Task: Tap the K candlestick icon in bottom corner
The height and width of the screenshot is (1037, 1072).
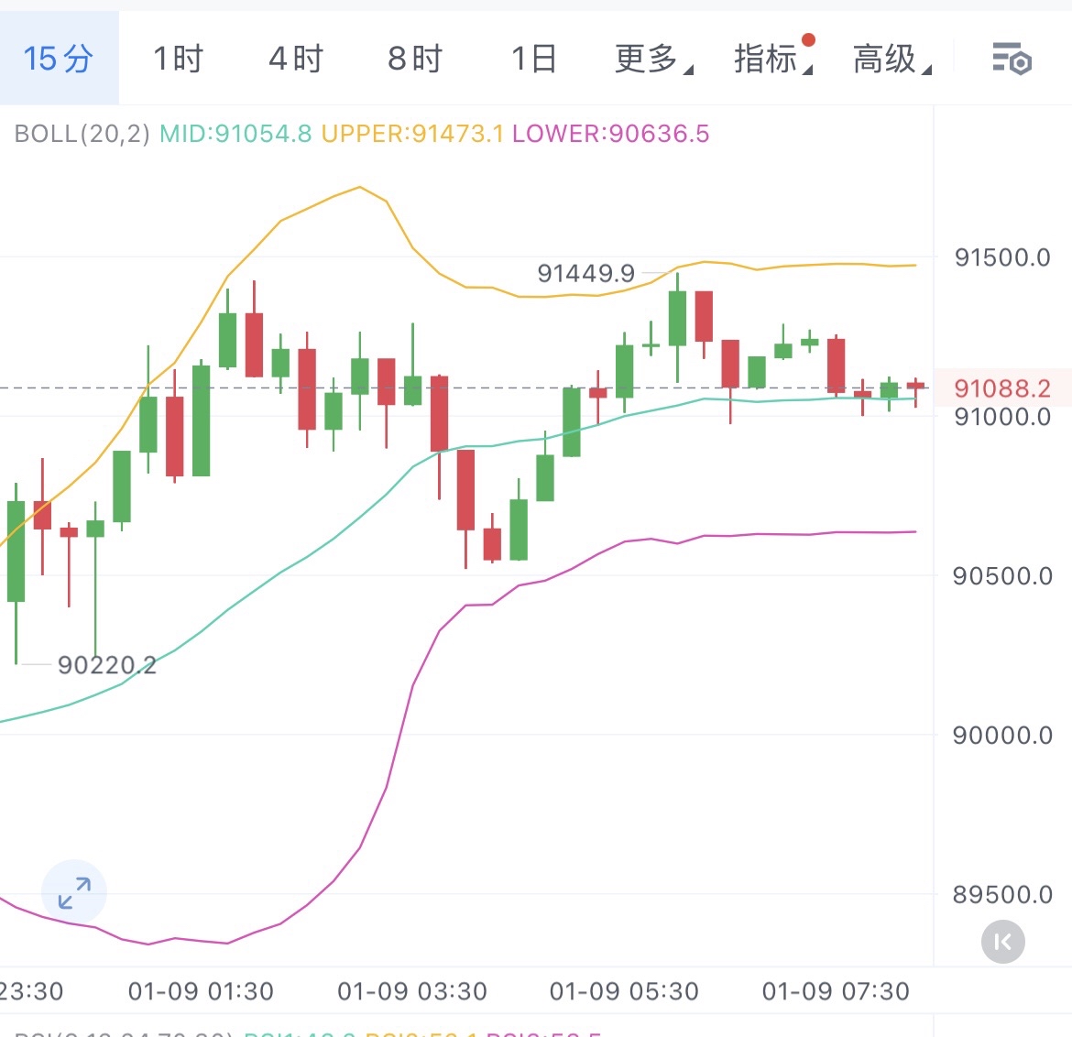Action: point(1001,941)
